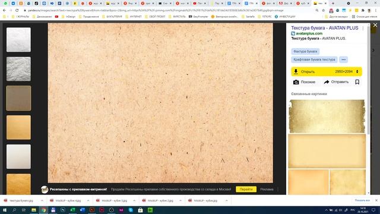Open the torn parchment related image
The image size is (380, 214).
tap(327, 117)
